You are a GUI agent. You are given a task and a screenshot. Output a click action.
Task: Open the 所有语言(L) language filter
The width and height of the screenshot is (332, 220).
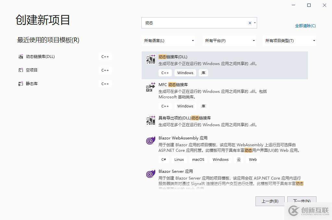point(169,40)
